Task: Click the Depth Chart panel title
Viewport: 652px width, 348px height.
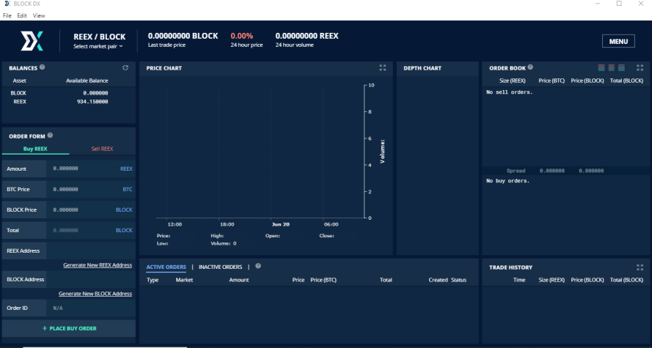Action: pos(422,68)
